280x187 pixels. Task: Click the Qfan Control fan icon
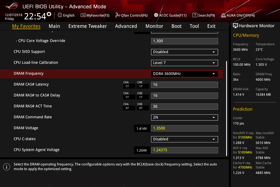(118, 15)
